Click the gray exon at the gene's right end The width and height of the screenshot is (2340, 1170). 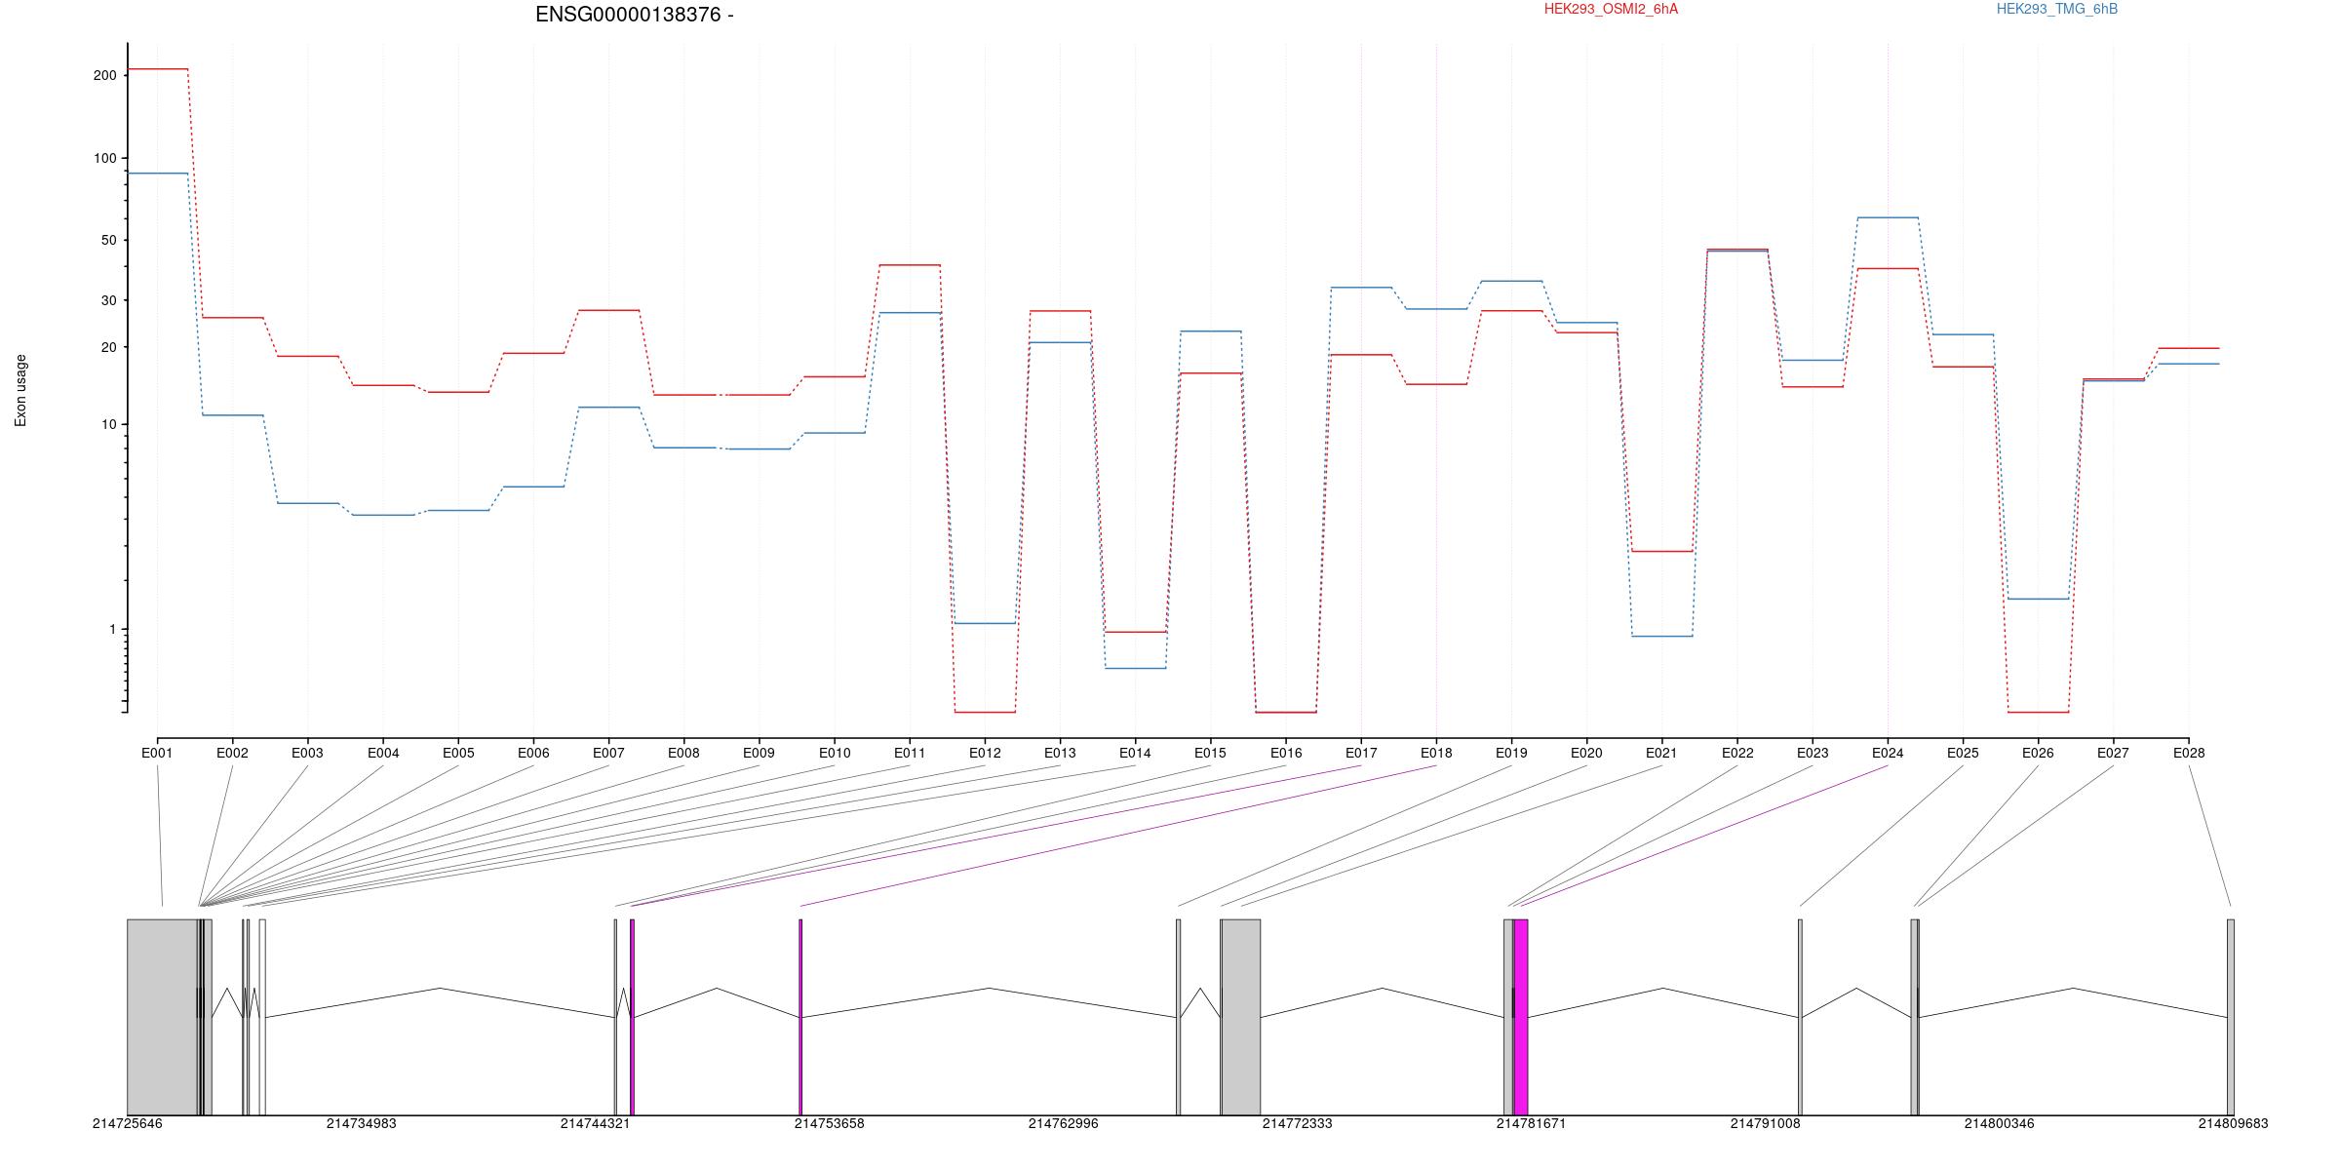[2231, 1017]
